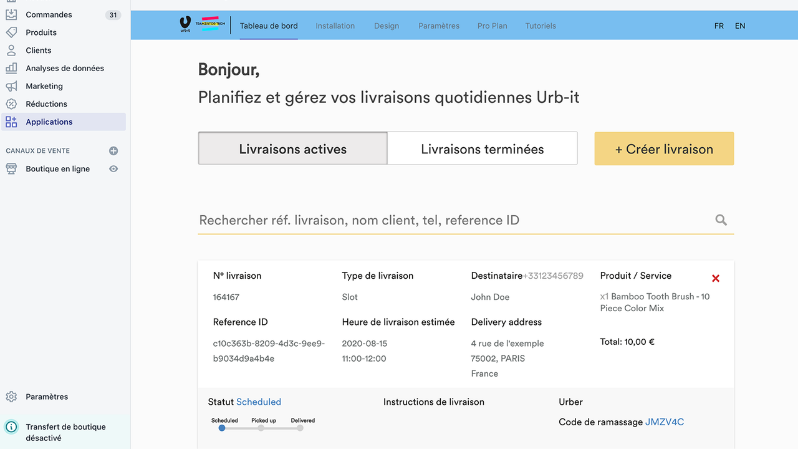Screen dimensions: 798x449
Task: Open the top Paramètres tab
Action: coord(439,26)
